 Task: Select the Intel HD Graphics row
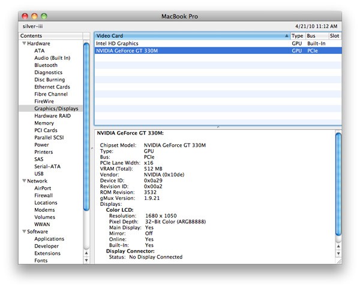coord(218,44)
